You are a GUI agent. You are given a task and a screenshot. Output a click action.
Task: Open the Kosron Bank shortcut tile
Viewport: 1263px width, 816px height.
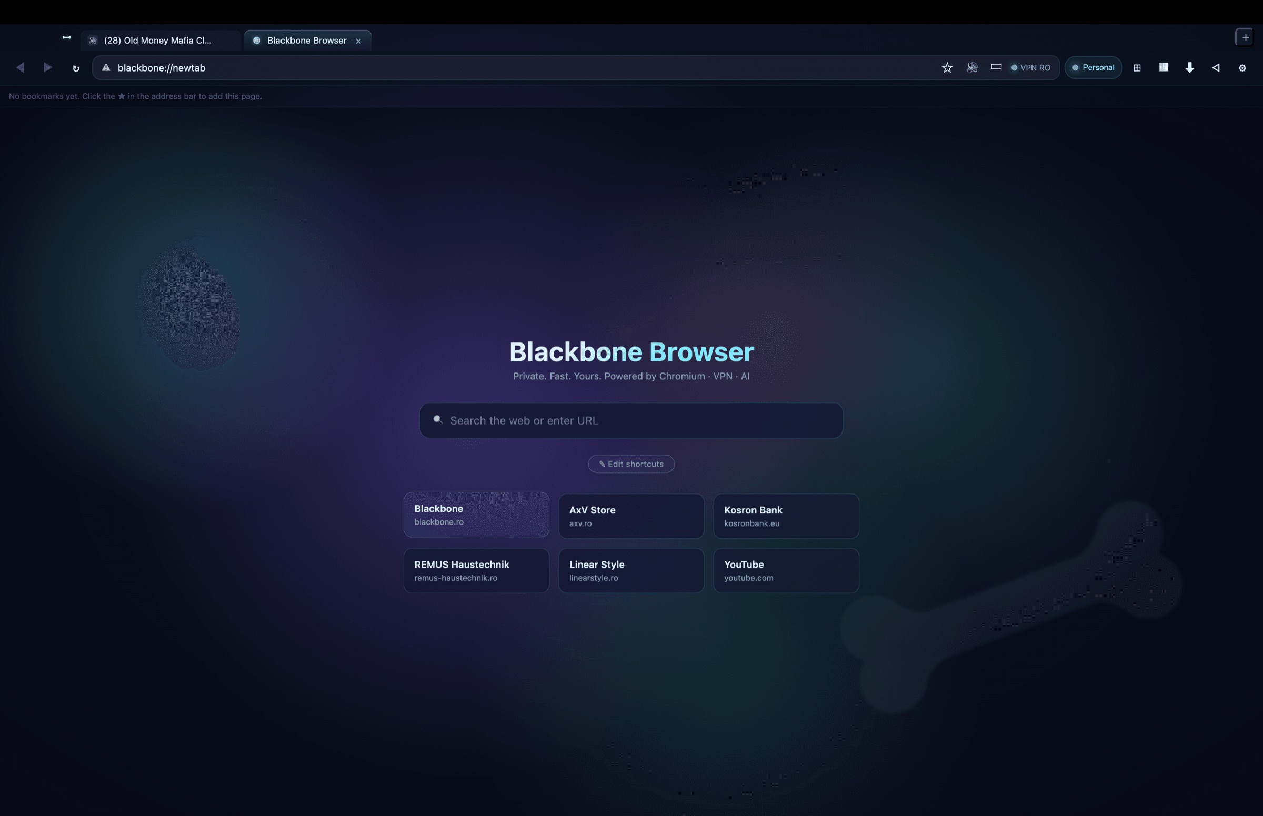(x=786, y=516)
